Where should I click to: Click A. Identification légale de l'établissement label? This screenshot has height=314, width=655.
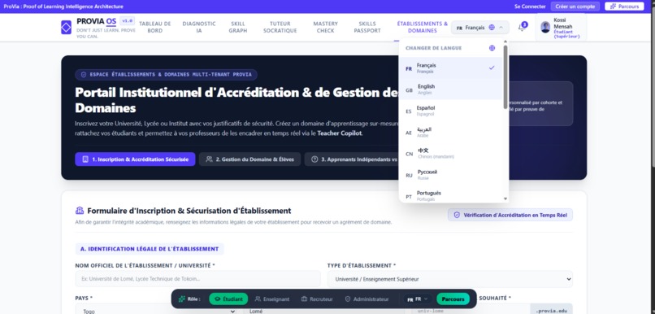coord(150,249)
